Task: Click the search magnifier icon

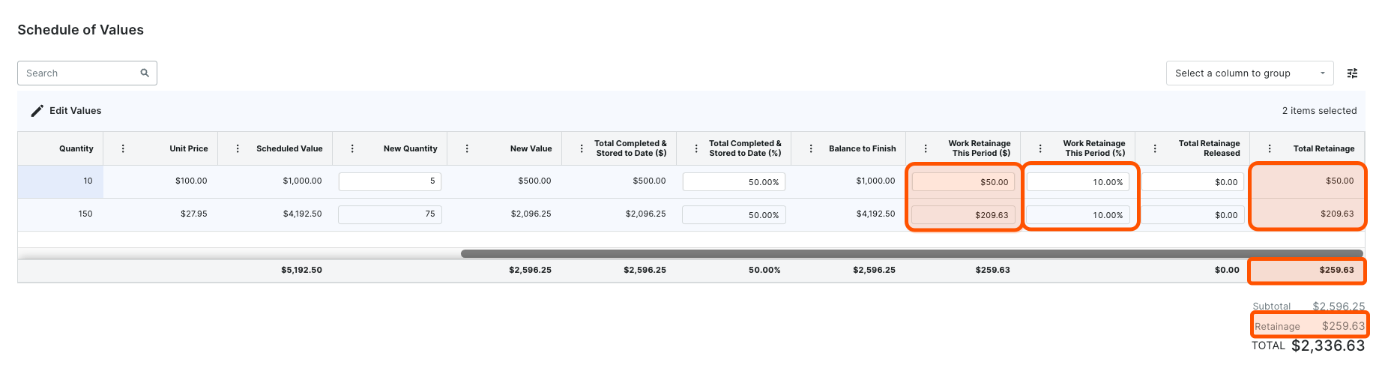Action: (x=145, y=73)
